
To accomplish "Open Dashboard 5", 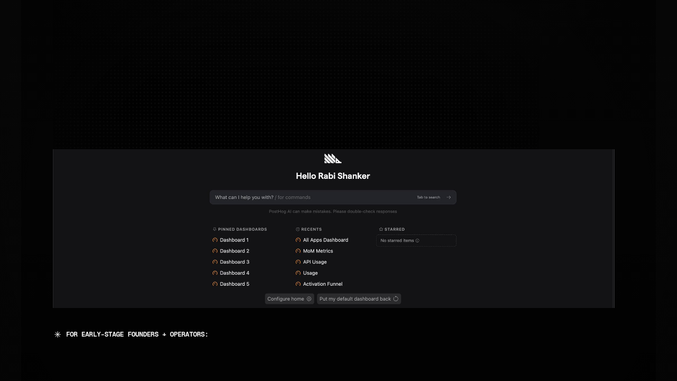I will pyautogui.click(x=234, y=284).
